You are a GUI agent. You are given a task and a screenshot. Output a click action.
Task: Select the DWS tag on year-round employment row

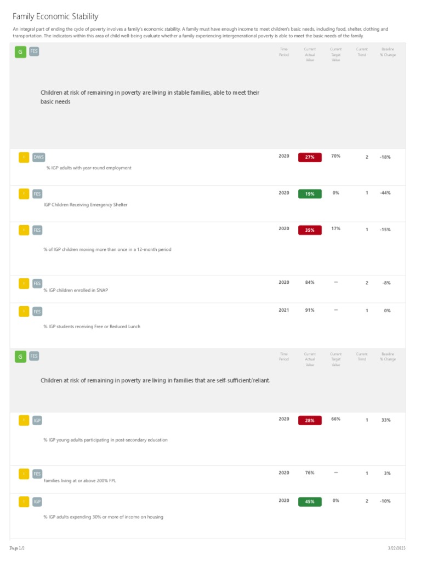pos(39,157)
